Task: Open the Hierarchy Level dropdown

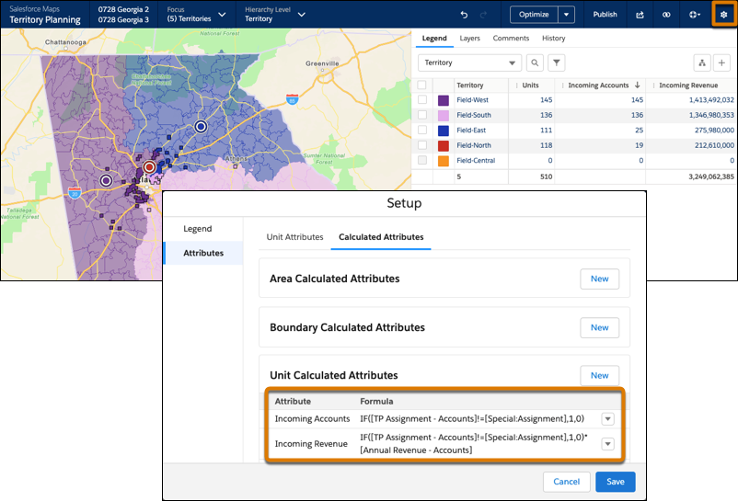Action: [275, 15]
